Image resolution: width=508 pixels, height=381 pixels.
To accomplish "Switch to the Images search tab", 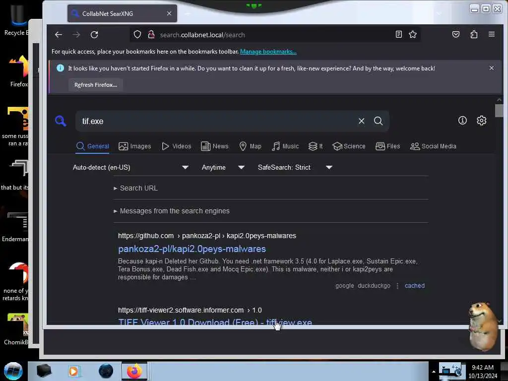I will click(135, 146).
